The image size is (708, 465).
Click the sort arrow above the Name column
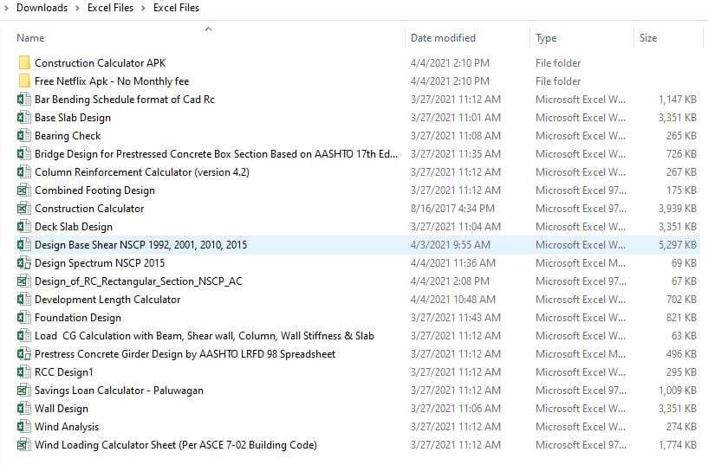click(x=208, y=29)
